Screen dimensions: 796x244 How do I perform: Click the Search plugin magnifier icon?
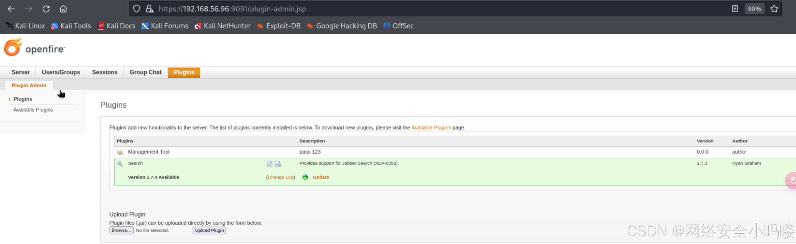coord(120,163)
